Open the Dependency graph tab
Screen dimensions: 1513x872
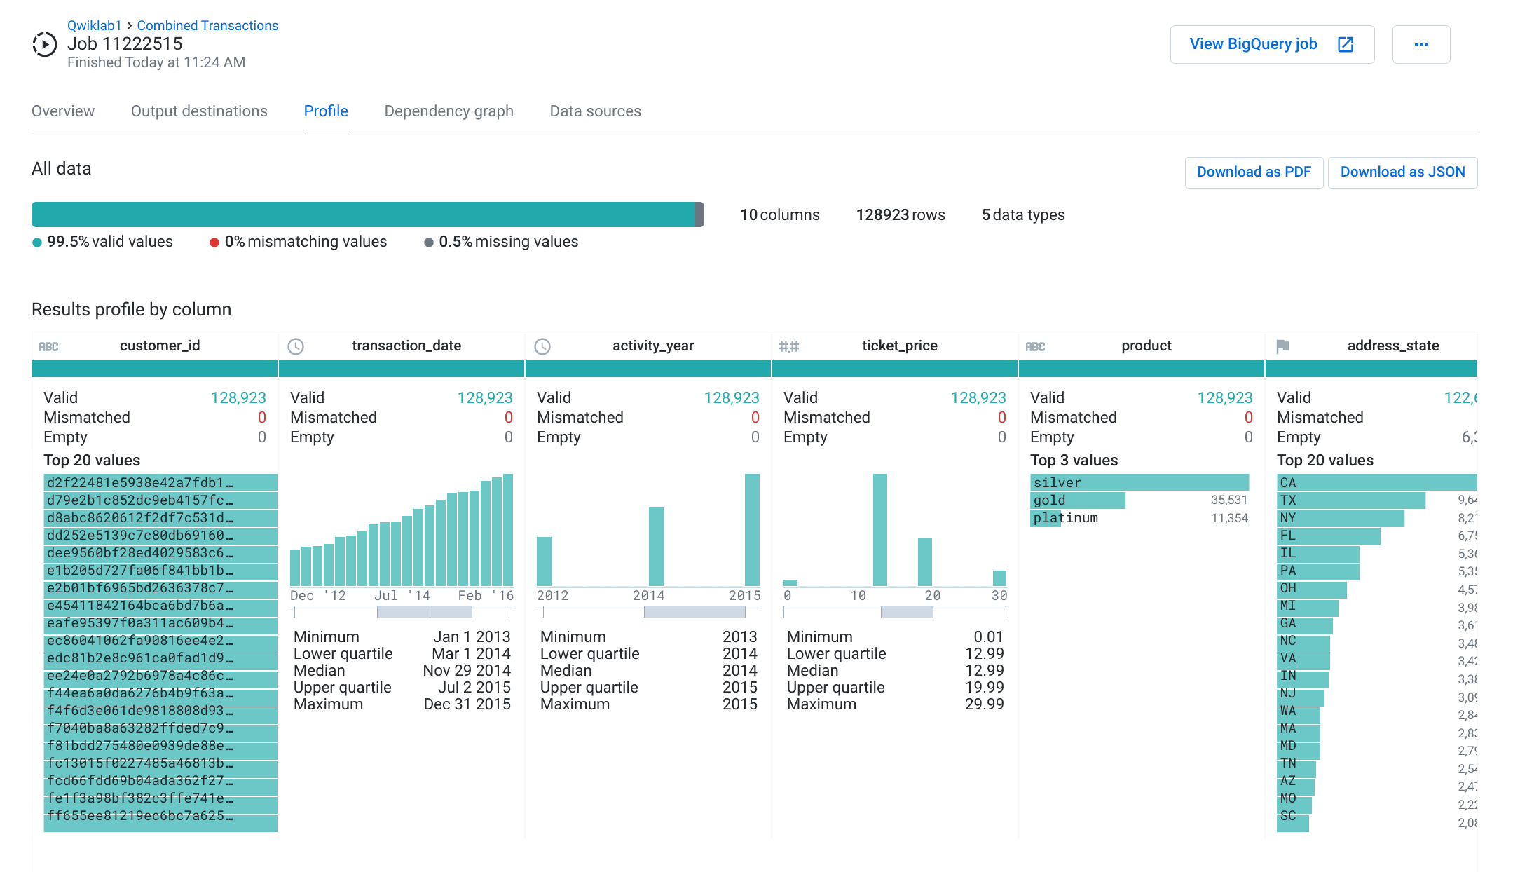tap(449, 111)
